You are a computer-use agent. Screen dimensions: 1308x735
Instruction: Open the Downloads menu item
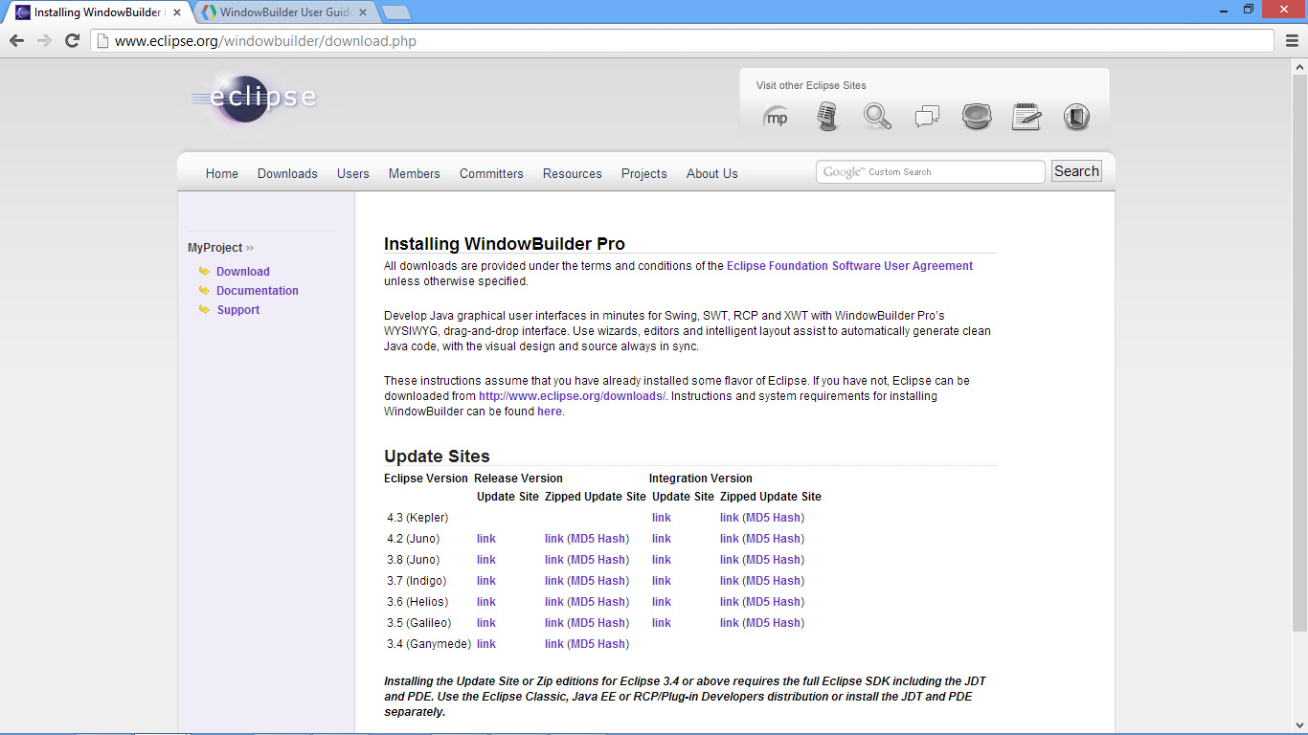pyautogui.click(x=287, y=173)
